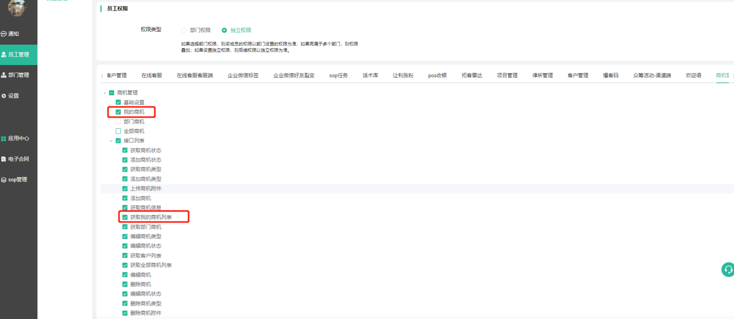Select the 部门权限 radio button

click(184, 30)
